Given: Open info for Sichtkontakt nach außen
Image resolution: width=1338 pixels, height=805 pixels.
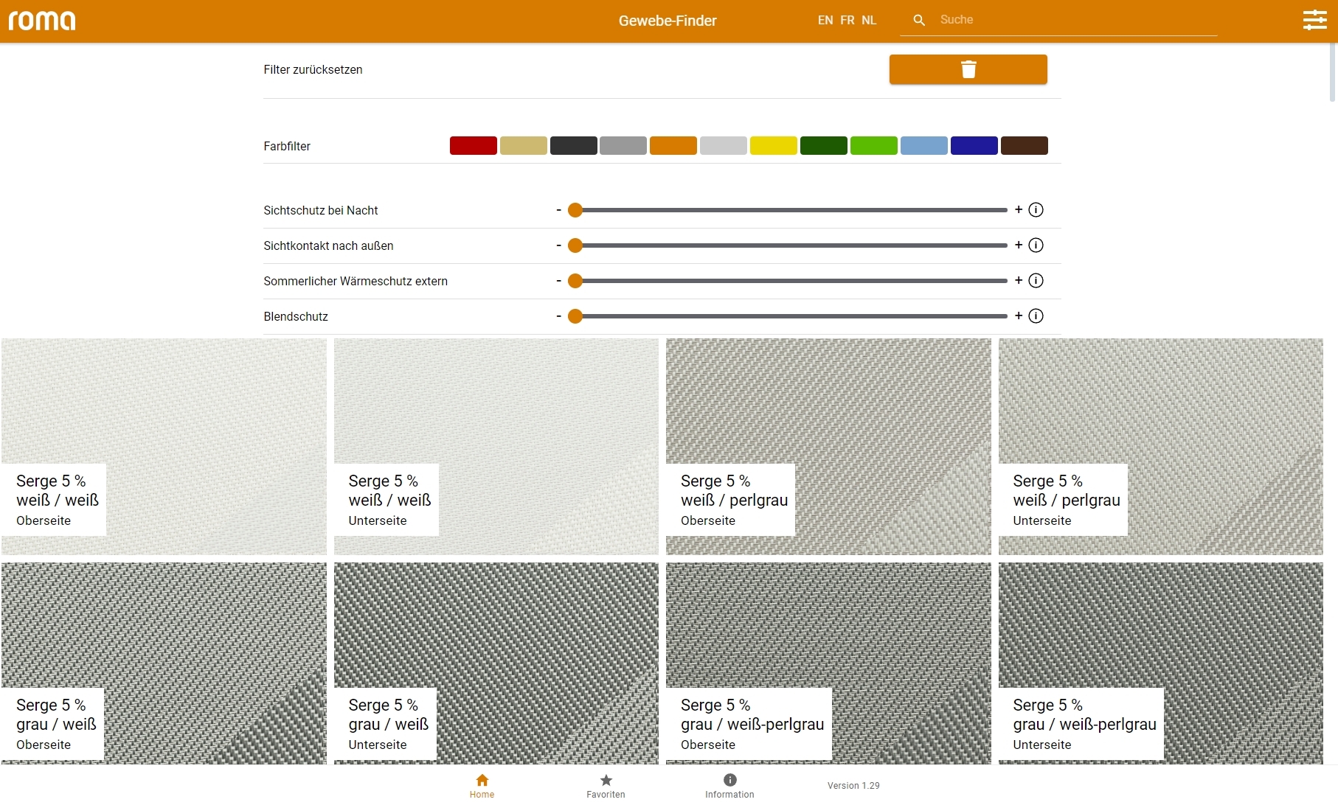Looking at the screenshot, I should 1036,245.
